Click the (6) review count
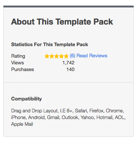 coord(72,56)
